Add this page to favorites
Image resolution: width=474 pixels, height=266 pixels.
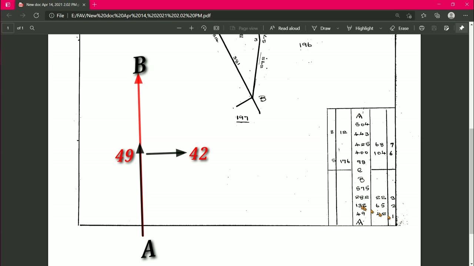(409, 16)
